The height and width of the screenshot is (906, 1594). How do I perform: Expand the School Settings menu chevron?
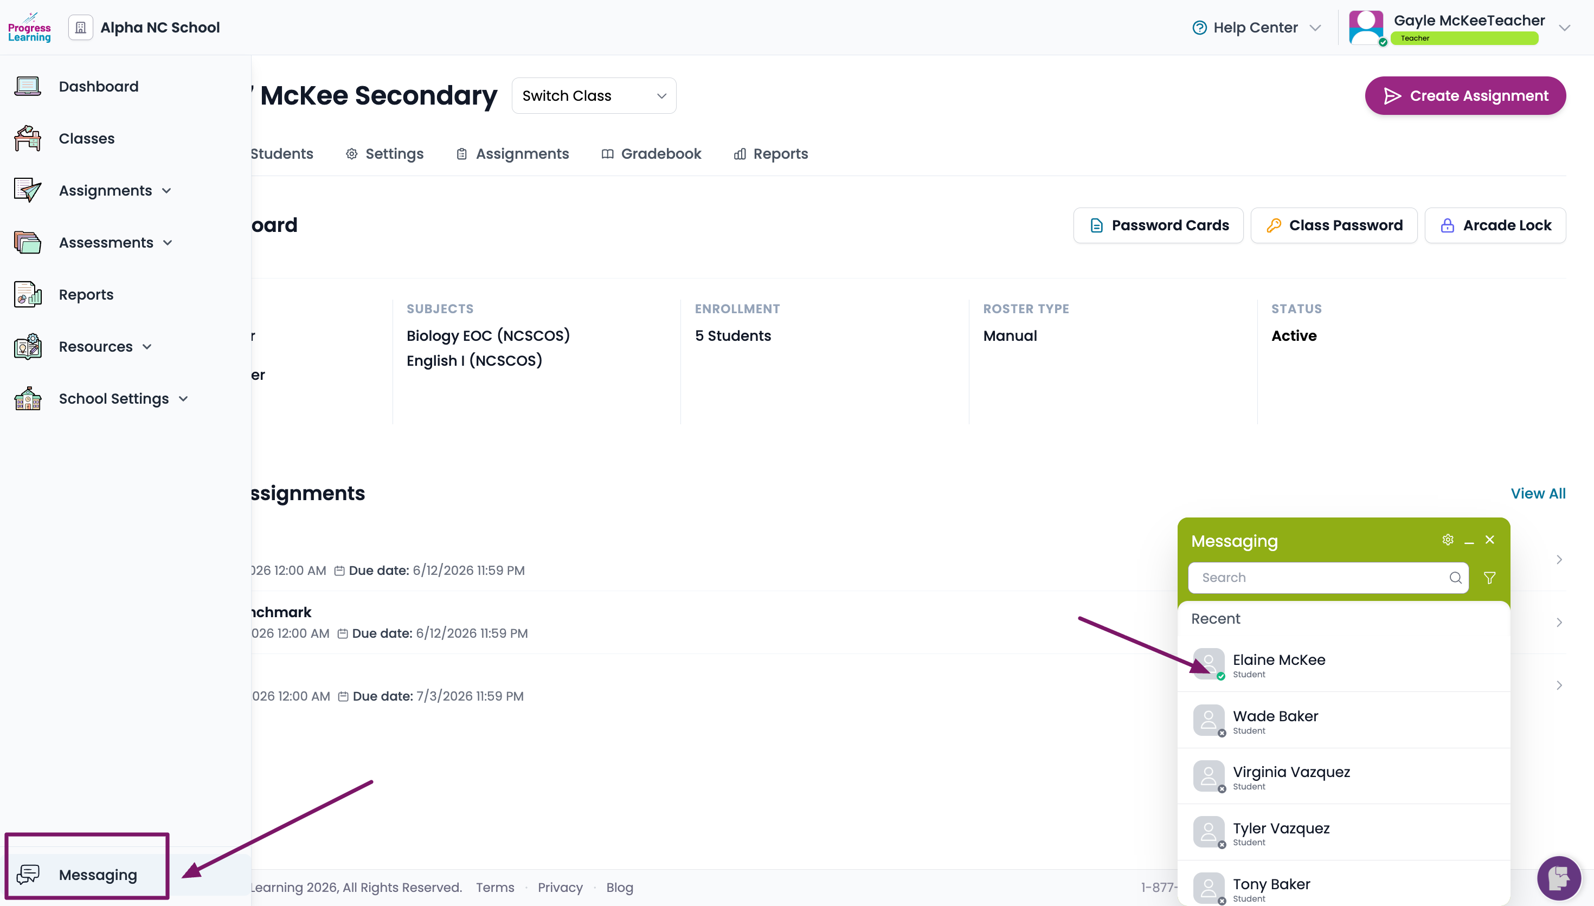click(x=183, y=399)
